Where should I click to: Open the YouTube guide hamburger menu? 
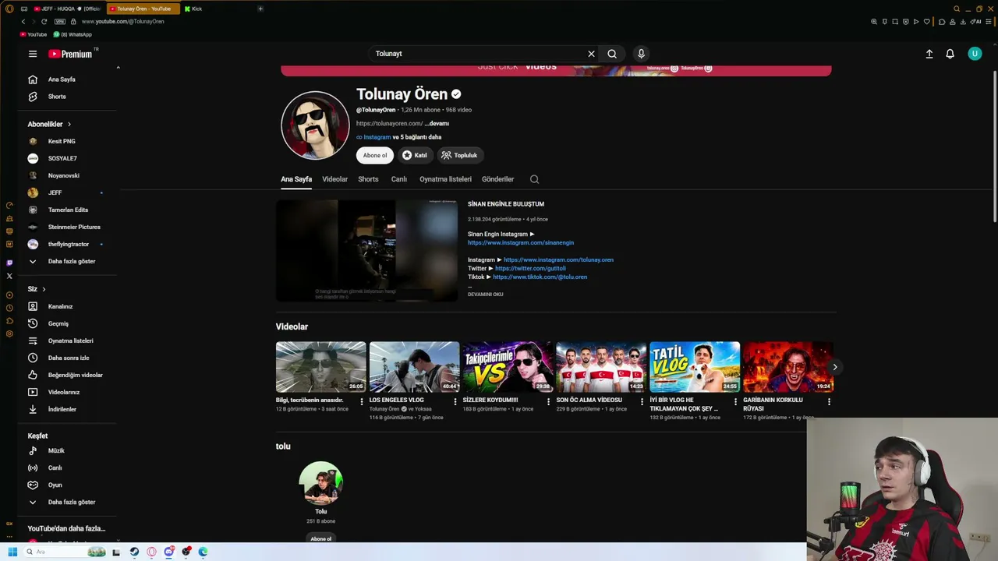33,54
